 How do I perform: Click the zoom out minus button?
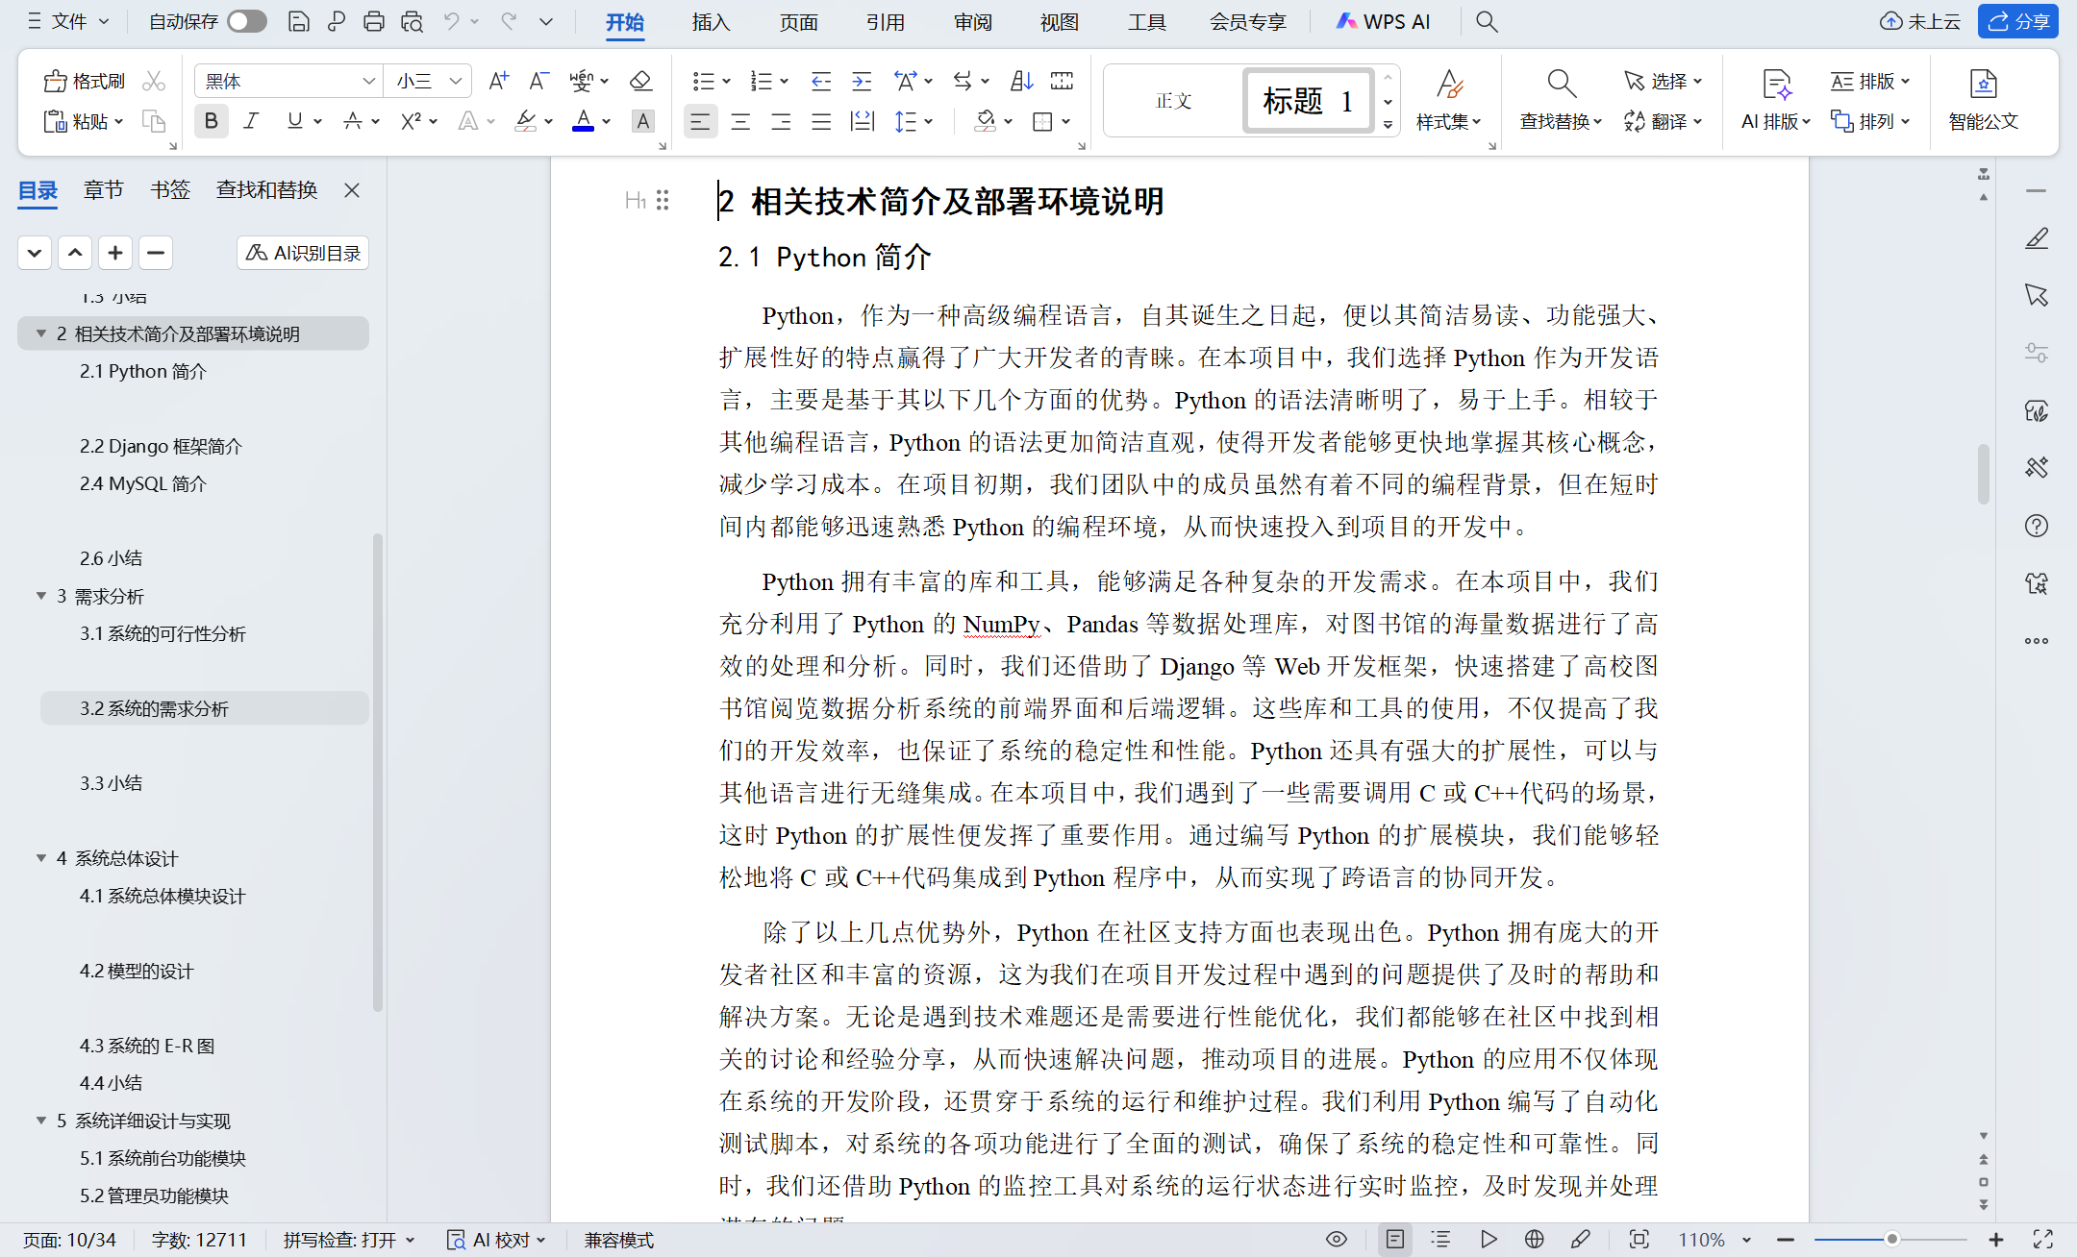point(1786,1240)
